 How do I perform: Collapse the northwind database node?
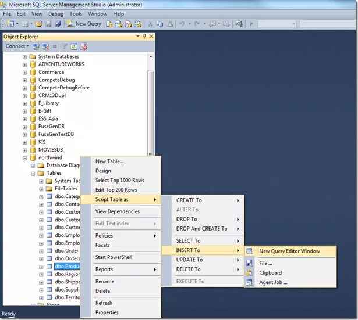24,158
